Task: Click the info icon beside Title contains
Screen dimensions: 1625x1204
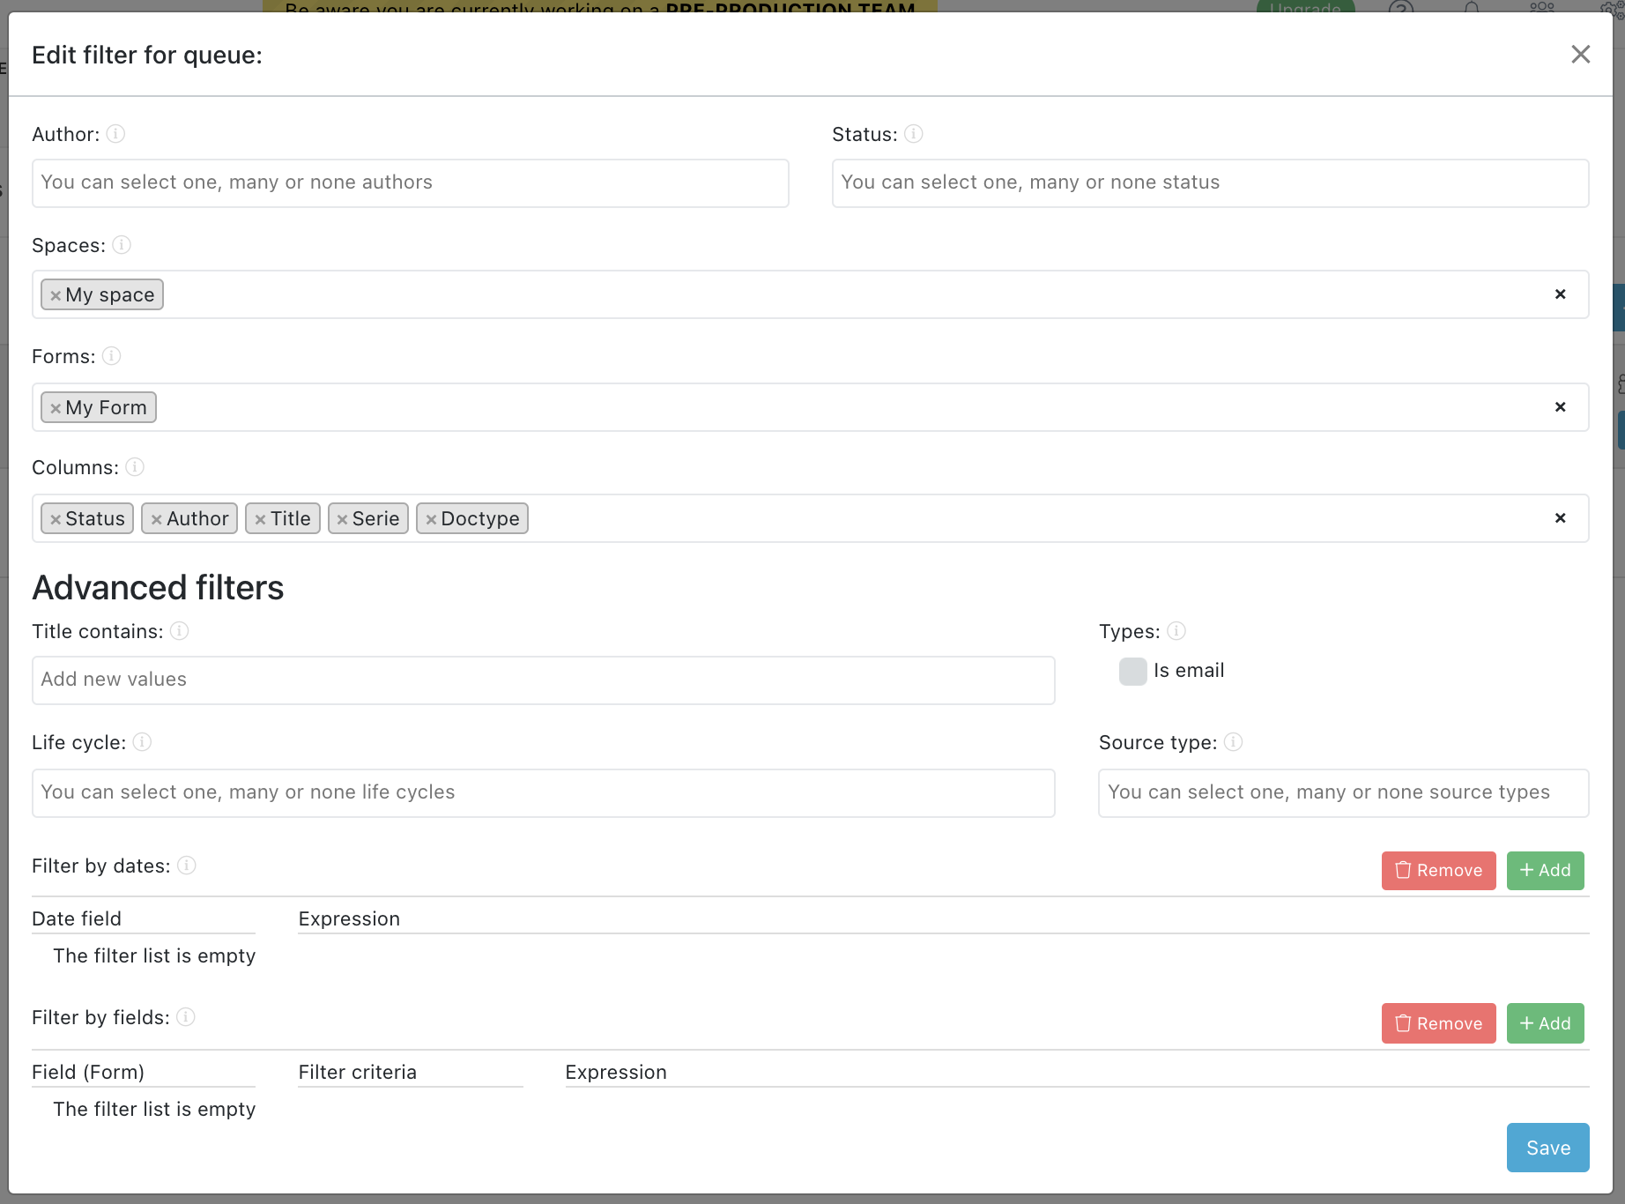Action: coord(180,631)
